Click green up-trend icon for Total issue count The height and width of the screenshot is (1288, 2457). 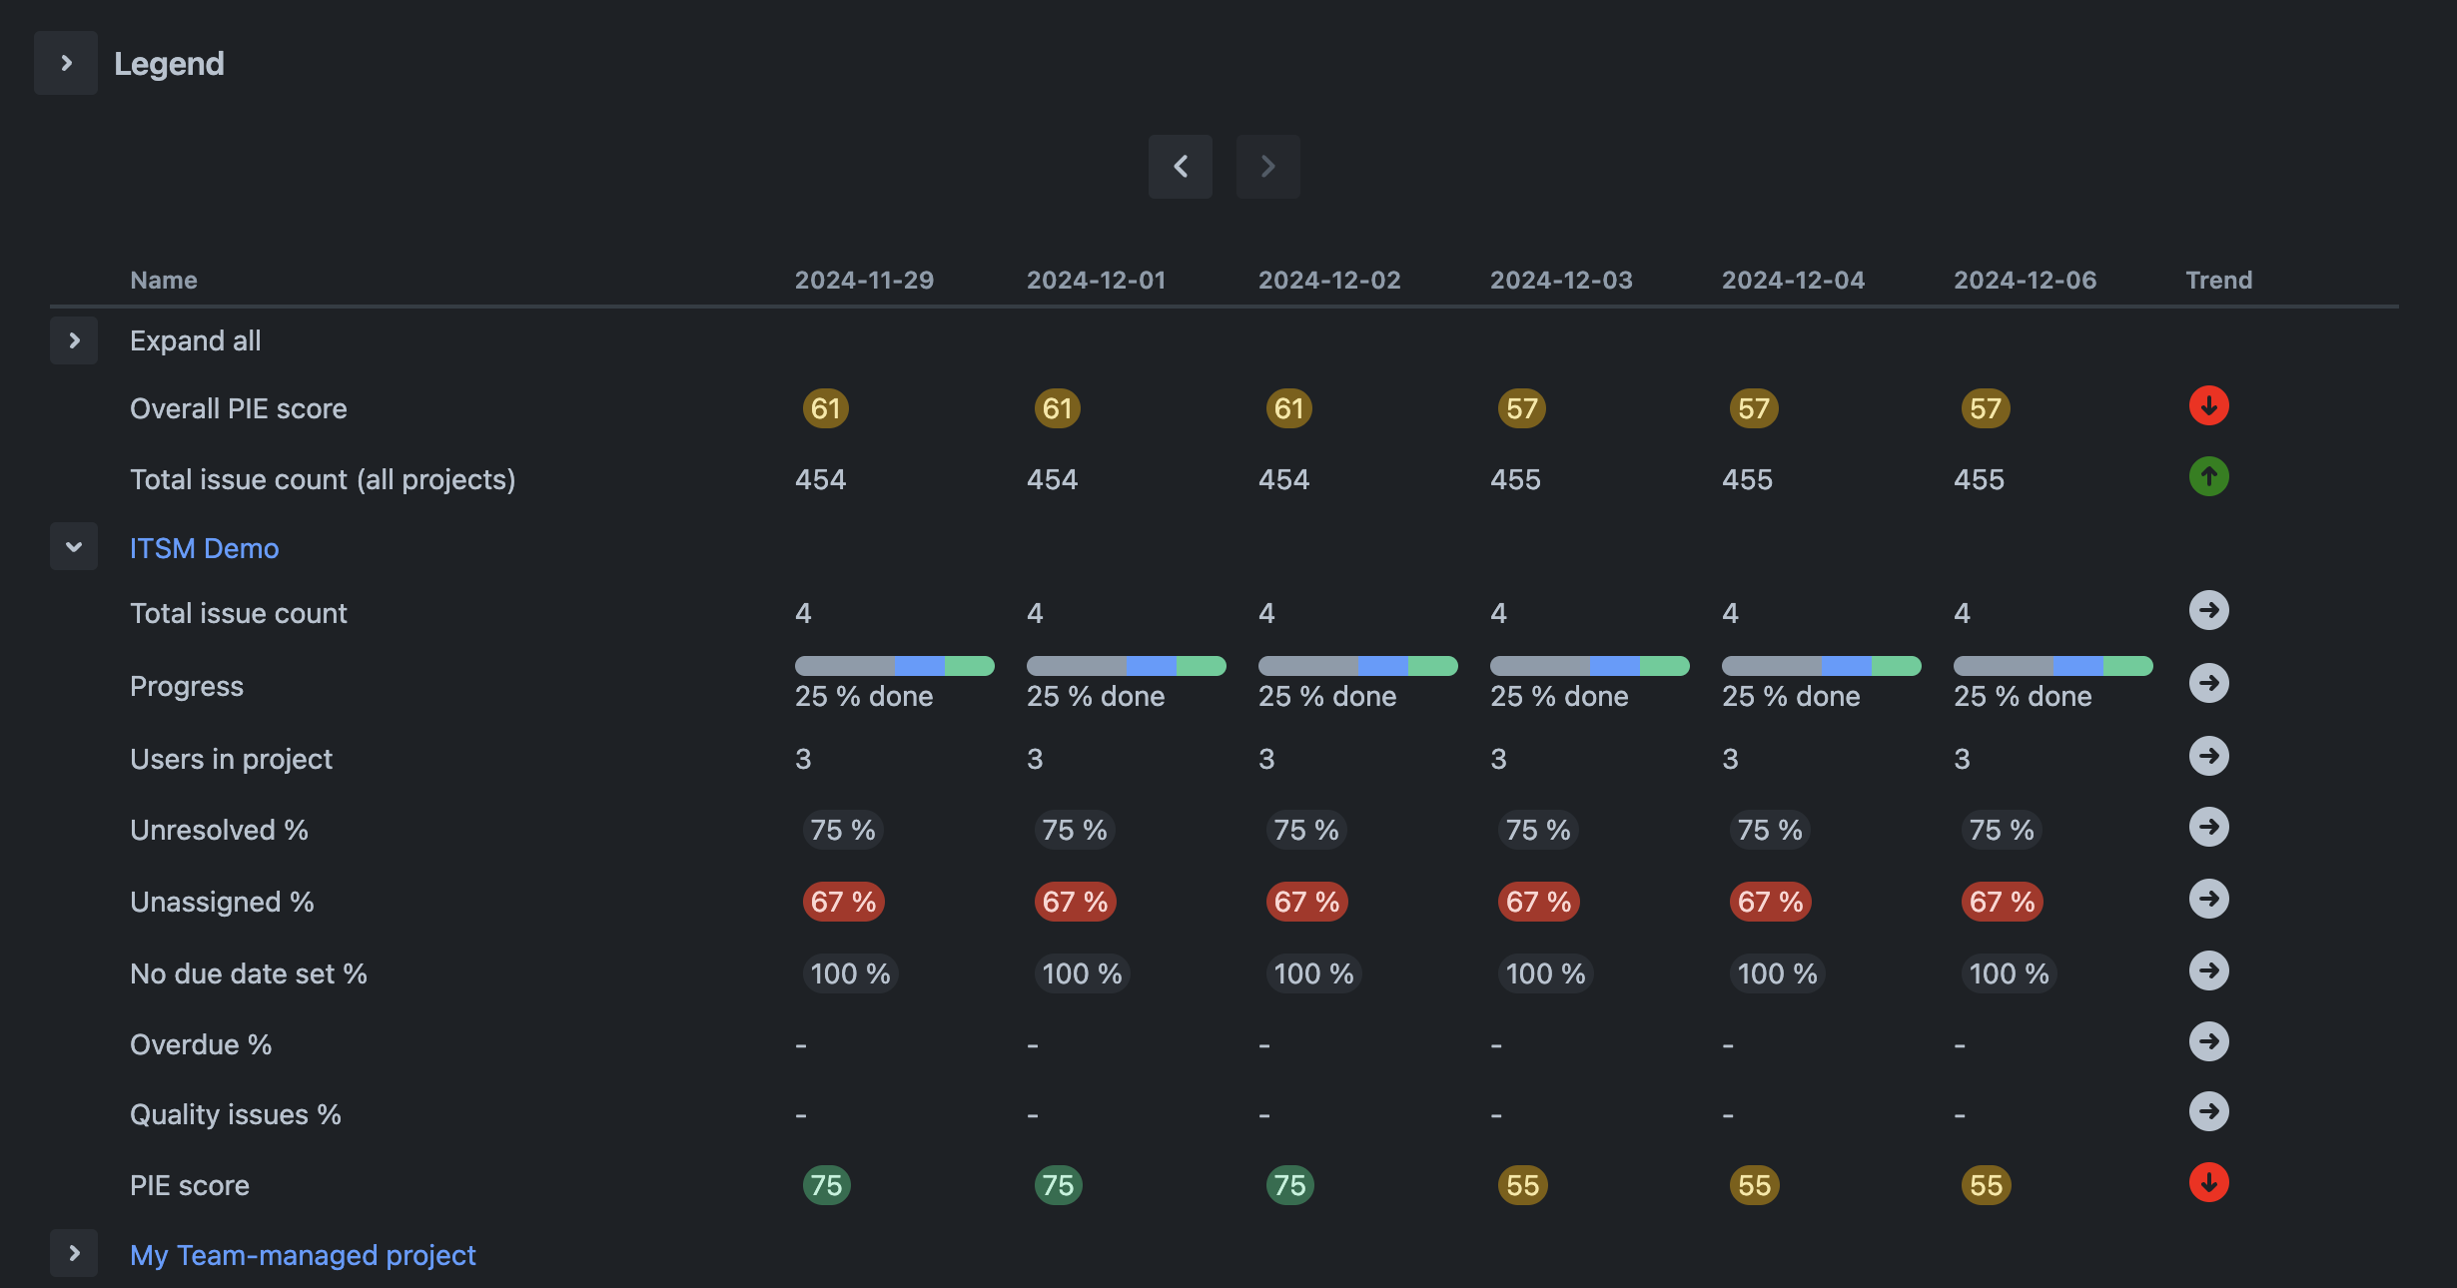[2208, 476]
